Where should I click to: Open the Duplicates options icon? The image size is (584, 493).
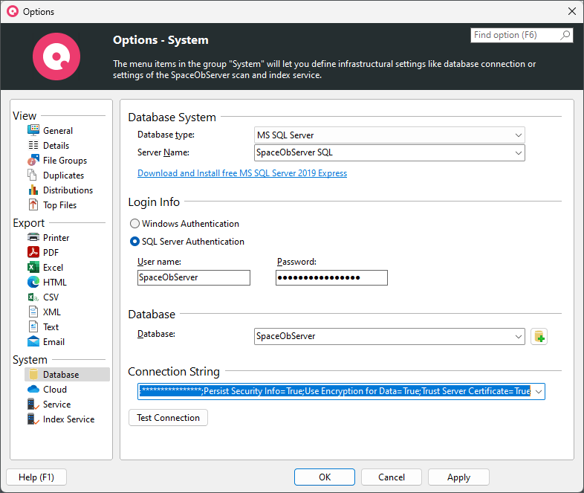pyautogui.click(x=33, y=175)
